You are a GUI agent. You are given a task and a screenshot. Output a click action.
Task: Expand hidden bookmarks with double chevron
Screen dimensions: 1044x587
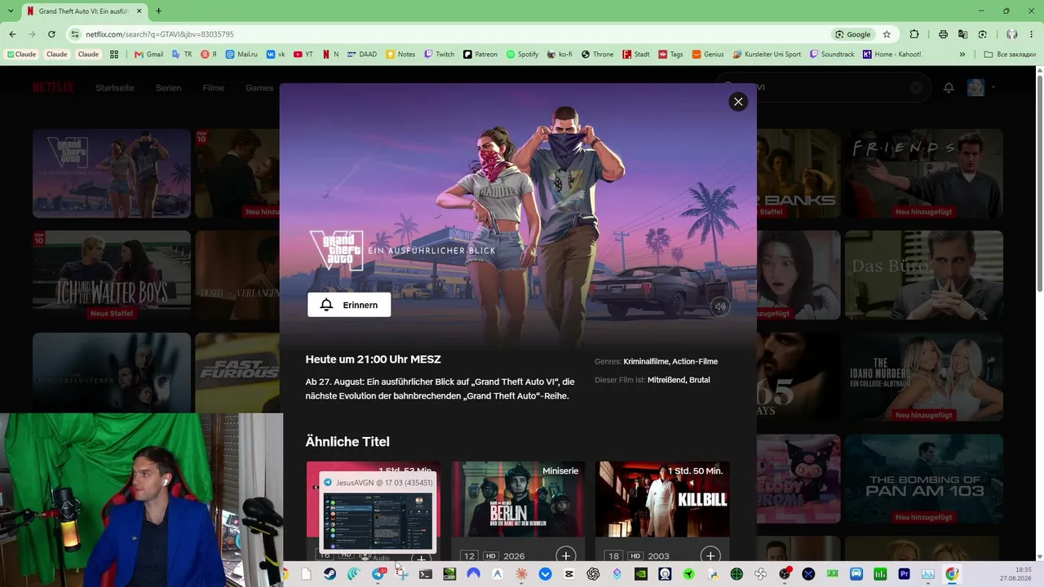point(962,54)
